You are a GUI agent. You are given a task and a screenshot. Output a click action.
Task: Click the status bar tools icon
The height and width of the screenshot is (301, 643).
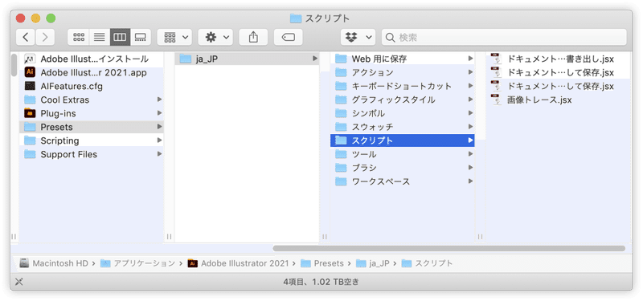click(18, 282)
